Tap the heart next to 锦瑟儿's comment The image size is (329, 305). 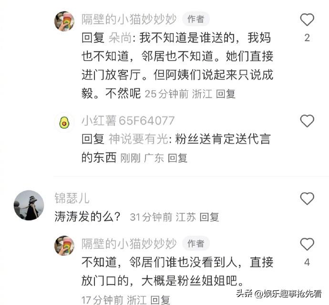click(307, 198)
